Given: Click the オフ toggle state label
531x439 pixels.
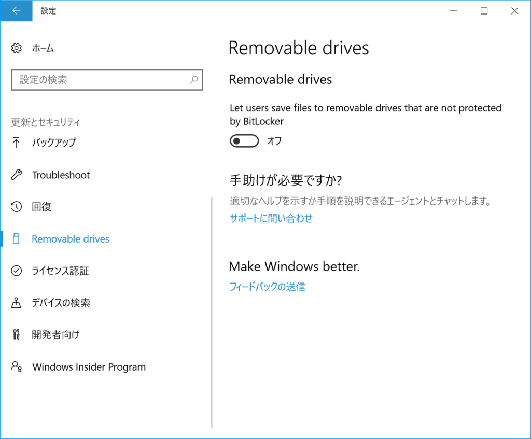Looking at the screenshot, I should coord(274,141).
